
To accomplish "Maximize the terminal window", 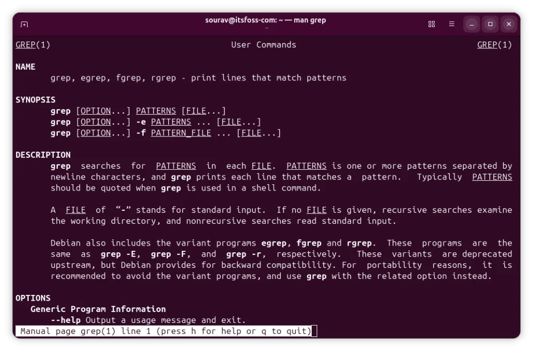I will click(x=490, y=24).
